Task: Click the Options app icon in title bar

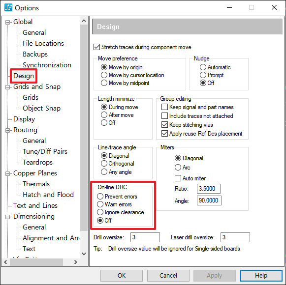Action: [x=8, y=8]
